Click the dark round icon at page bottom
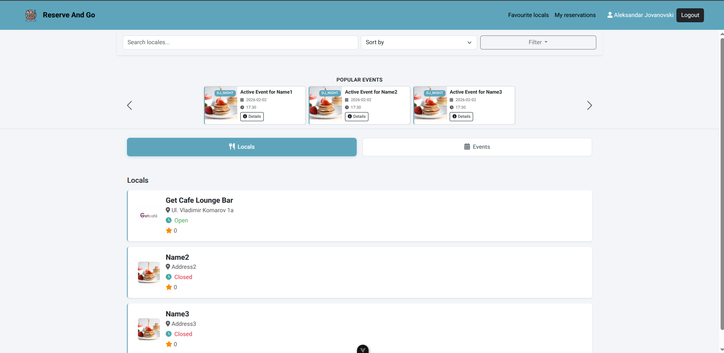 click(x=363, y=349)
